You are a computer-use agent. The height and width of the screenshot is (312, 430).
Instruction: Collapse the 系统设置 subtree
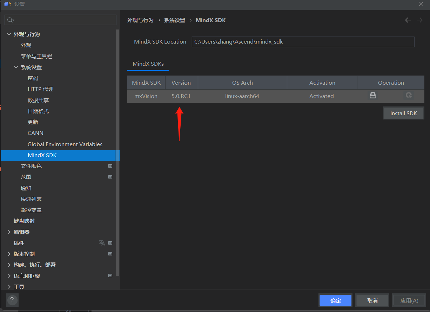click(x=16, y=67)
